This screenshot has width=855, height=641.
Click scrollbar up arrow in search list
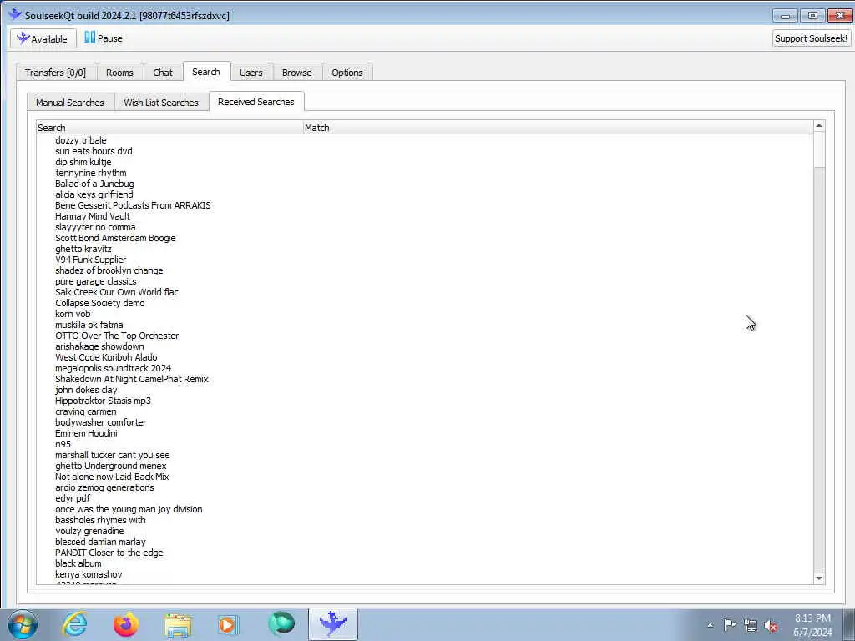click(818, 126)
